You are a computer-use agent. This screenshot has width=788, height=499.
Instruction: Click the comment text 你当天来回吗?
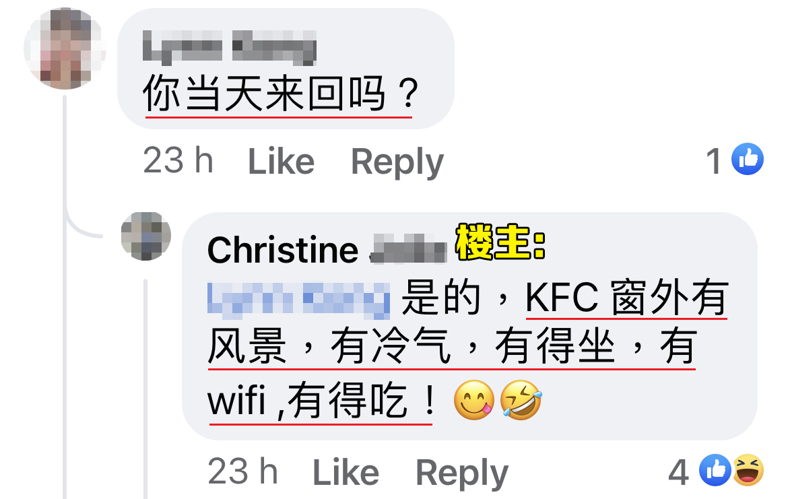pos(280,93)
